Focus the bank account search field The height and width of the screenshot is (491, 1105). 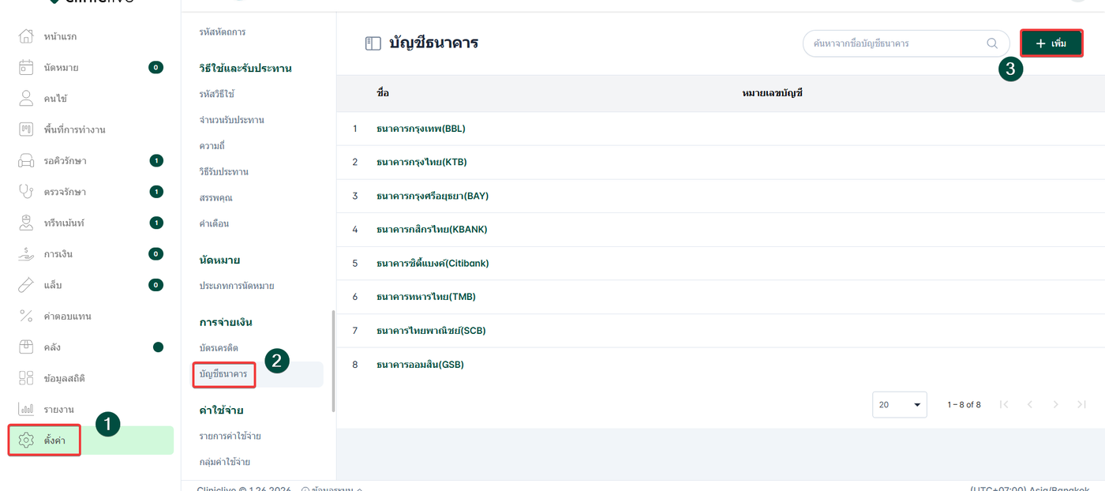(906, 43)
